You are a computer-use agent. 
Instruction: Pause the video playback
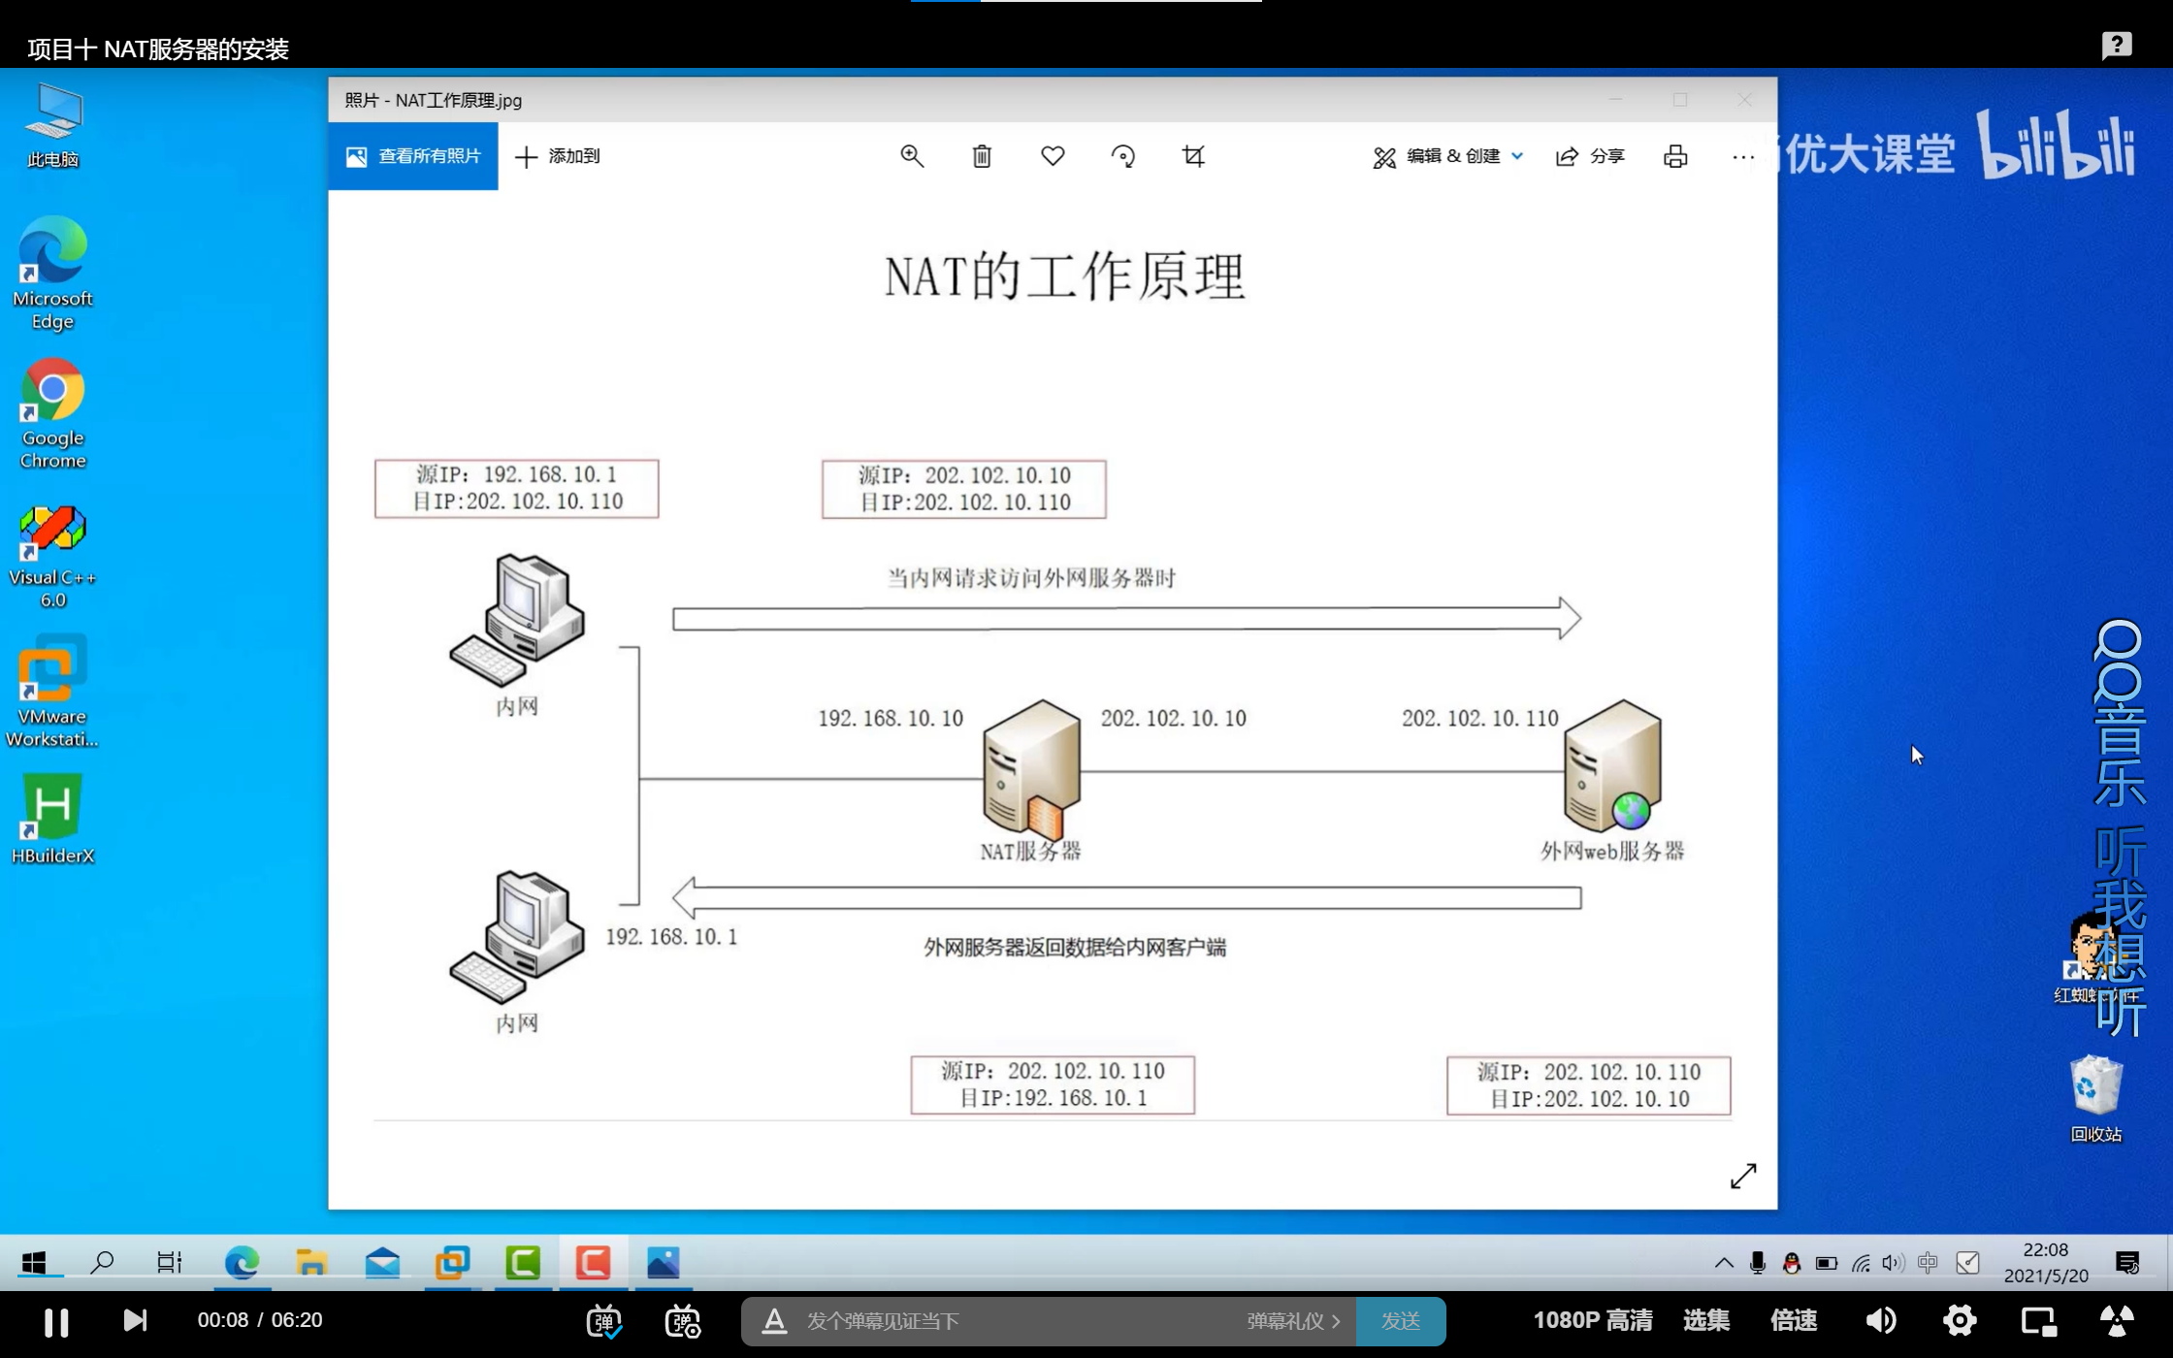[x=56, y=1321]
